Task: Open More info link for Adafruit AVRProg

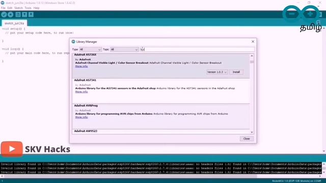Action: pos(81,117)
